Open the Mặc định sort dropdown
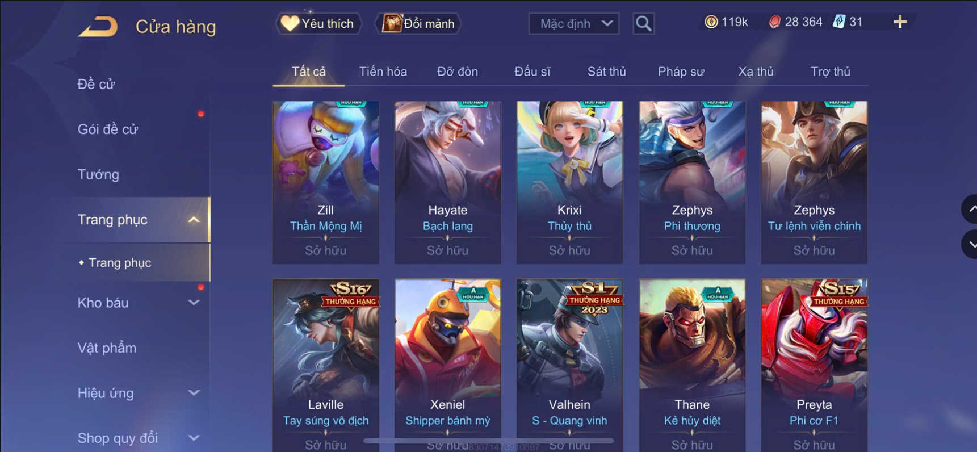Viewport: 977px width, 452px height. click(x=573, y=23)
